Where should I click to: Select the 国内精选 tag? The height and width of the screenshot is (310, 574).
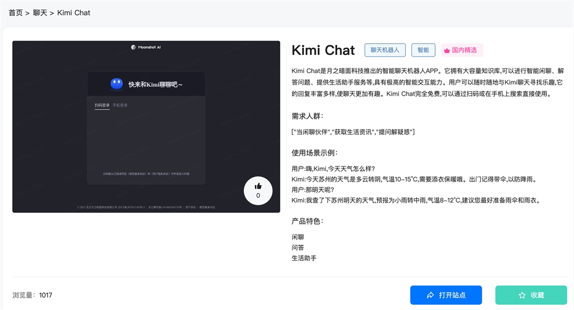(x=462, y=50)
